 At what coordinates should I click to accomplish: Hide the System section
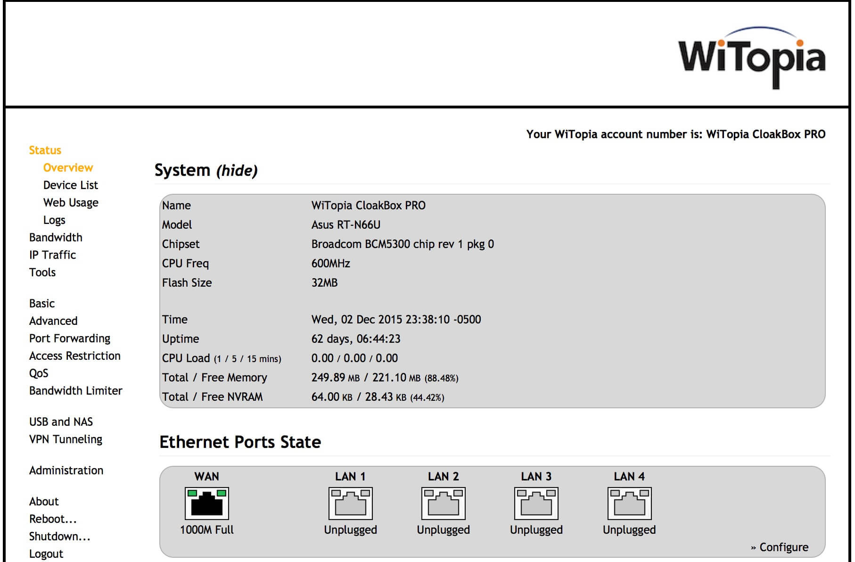[237, 171]
